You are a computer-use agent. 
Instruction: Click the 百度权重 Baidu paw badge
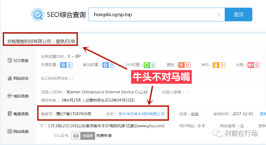pyautogui.click(x=66, y=65)
